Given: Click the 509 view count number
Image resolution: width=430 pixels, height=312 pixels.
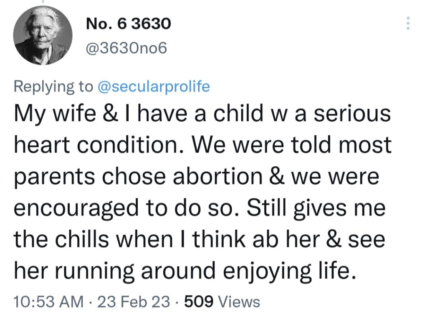Looking at the screenshot, I should point(199,301).
